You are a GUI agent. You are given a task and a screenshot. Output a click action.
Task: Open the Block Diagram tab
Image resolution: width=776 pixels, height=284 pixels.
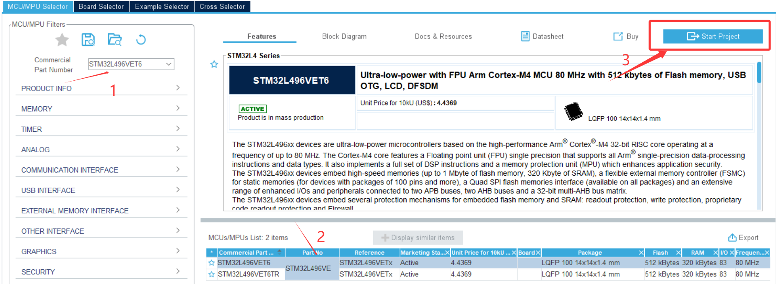coord(344,36)
